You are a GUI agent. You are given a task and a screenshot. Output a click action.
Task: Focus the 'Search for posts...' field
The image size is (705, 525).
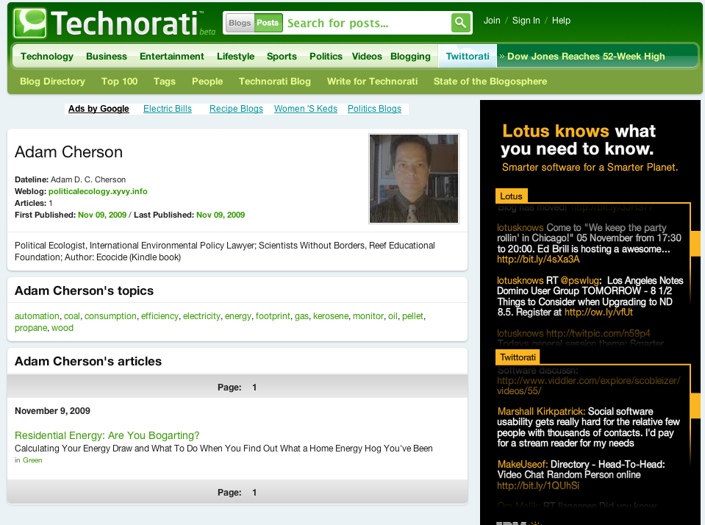pos(366,23)
